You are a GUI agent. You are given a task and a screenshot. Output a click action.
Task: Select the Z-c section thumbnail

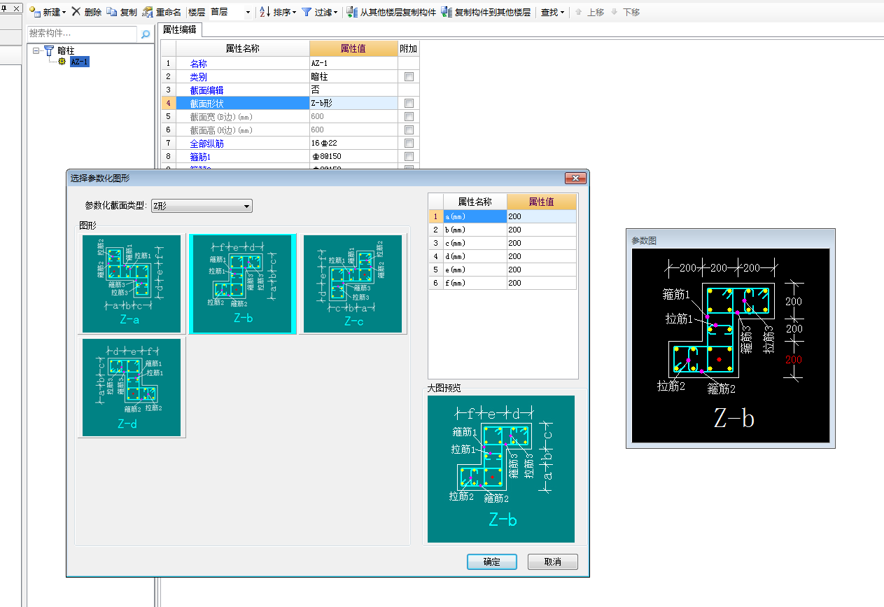(353, 284)
